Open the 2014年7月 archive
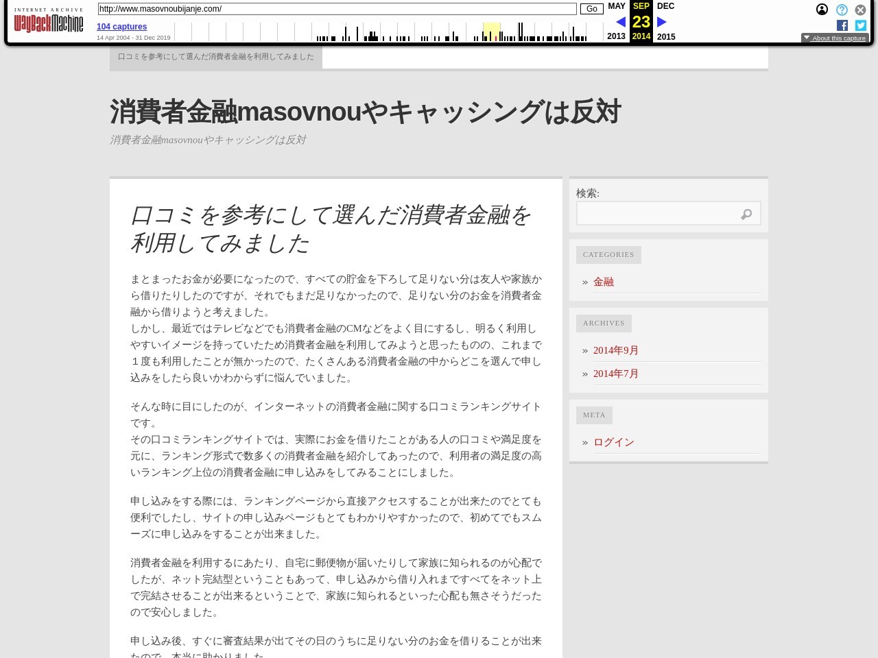This screenshot has width=878, height=658. pyautogui.click(x=615, y=374)
